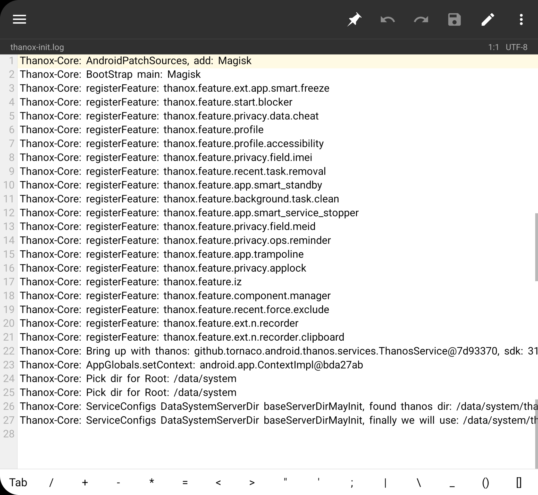The width and height of the screenshot is (538, 495).
Task: Open the UTF-8 encoding selector
Action: 516,47
